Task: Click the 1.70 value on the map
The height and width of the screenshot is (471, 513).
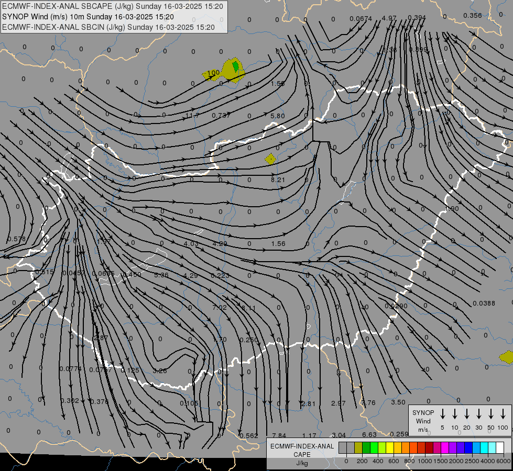Action: click(x=220, y=340)
